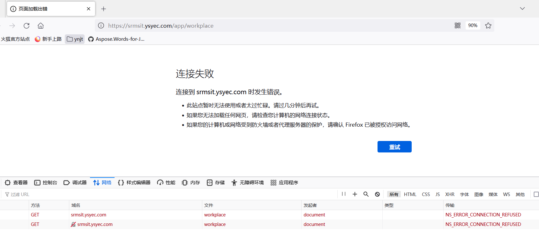Sort by the 域名 column header

[135, 205]
